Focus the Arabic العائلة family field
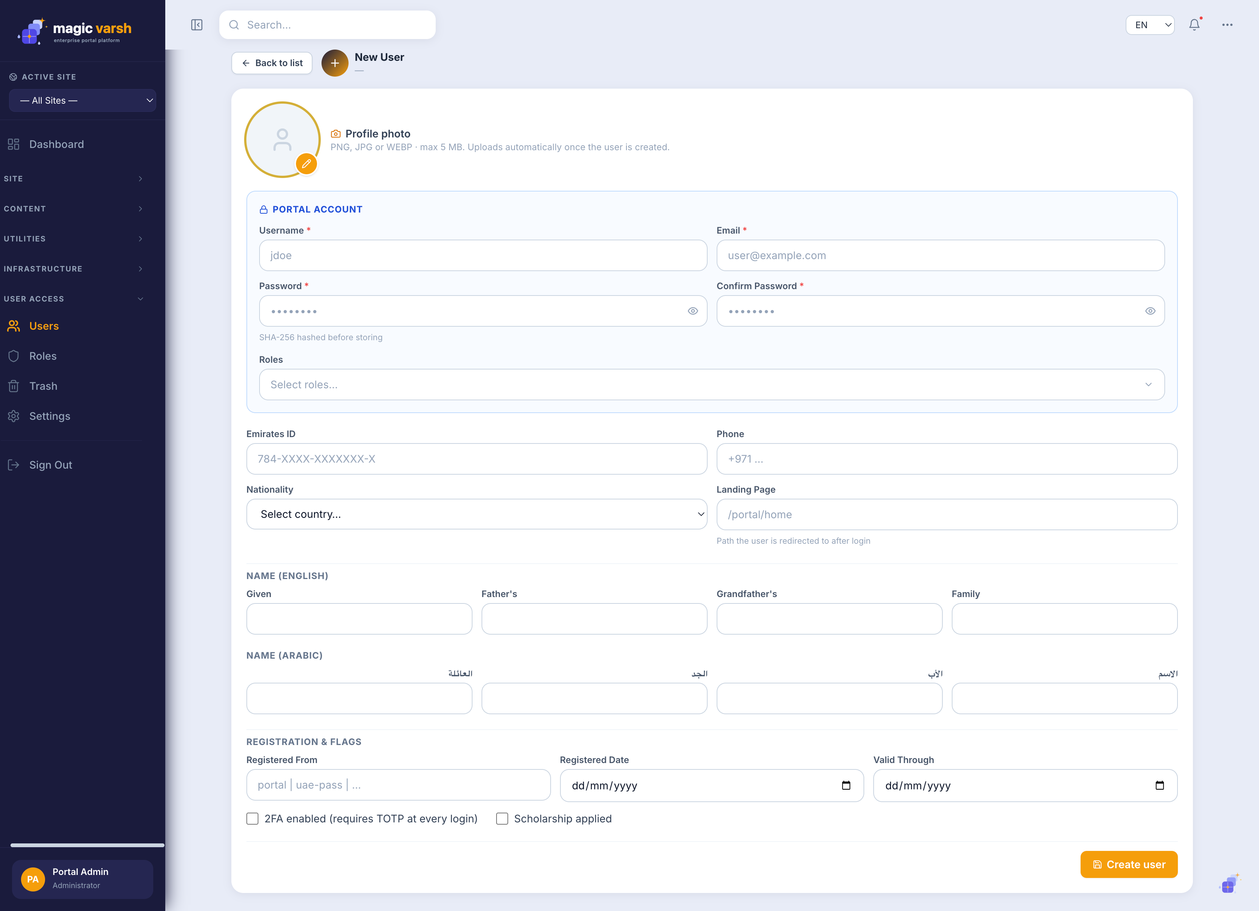This screenshot has height=911, width=1259. pyautogui.click(x=359, y=698)
